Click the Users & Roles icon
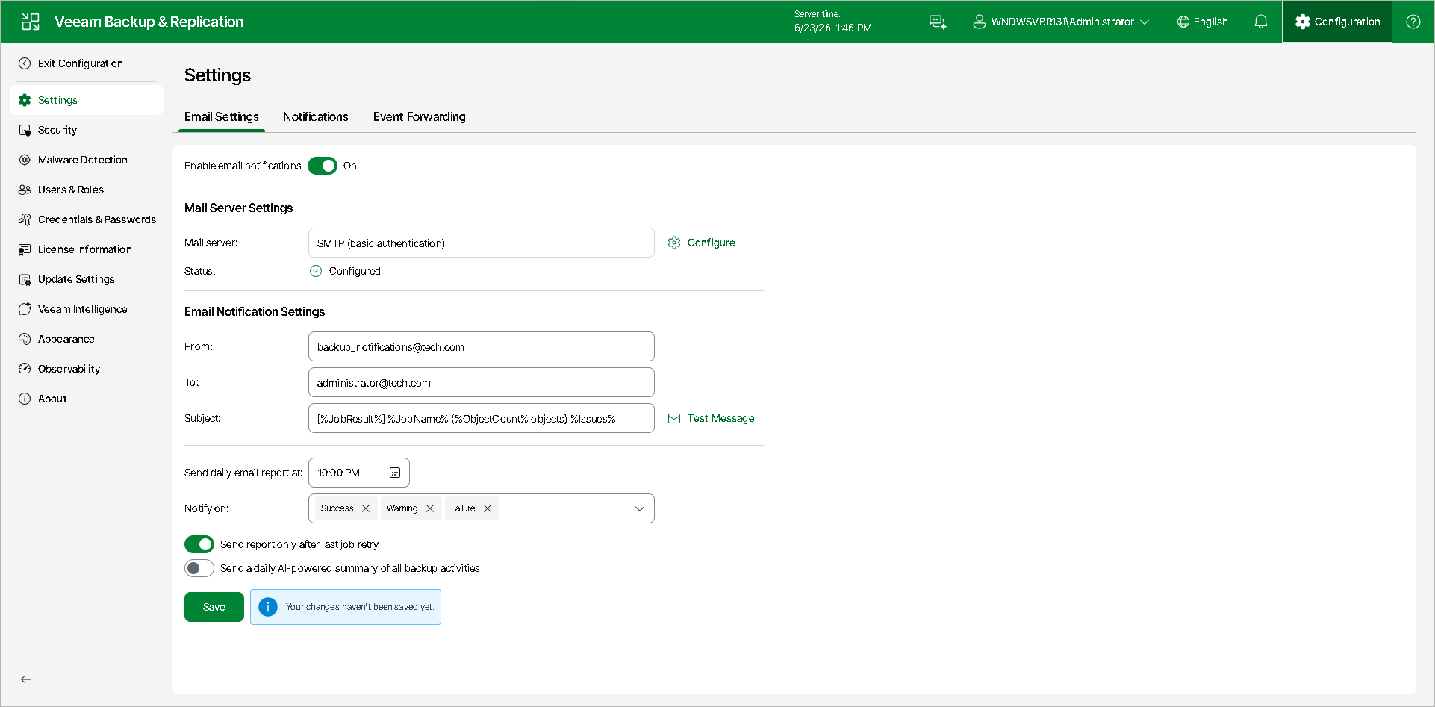The width and height of the screenshot is (1435, 707). (x=25, y=190)
